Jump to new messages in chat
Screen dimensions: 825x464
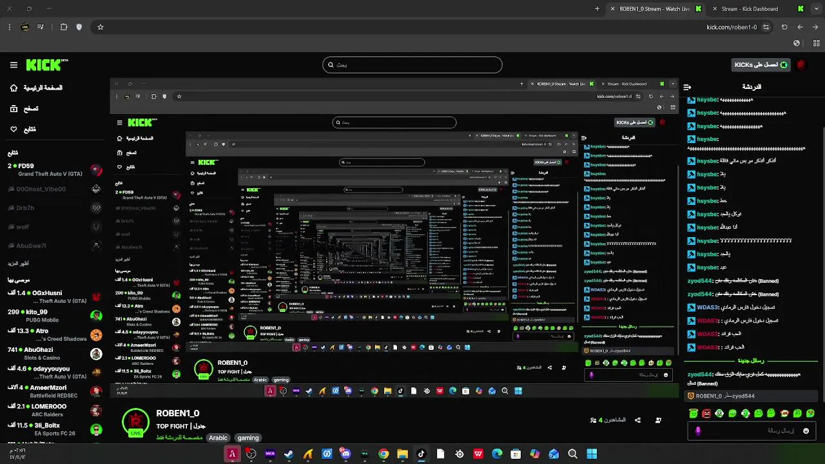(751, 361)
